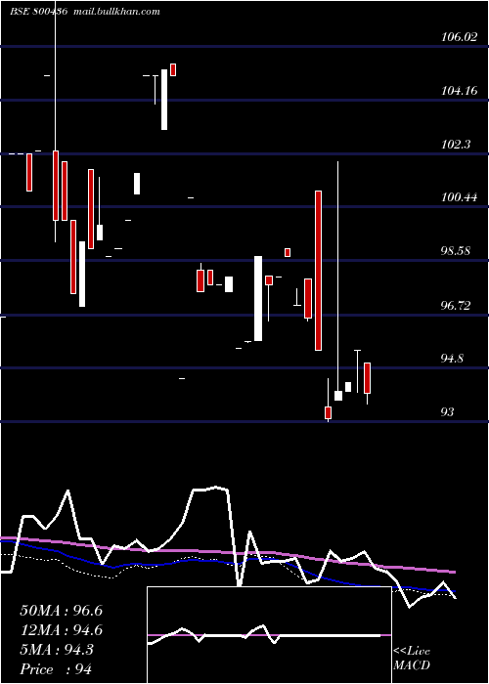The image size is (489, 684).
Task: Click the 93 price level label
Action: click(448, 411)
